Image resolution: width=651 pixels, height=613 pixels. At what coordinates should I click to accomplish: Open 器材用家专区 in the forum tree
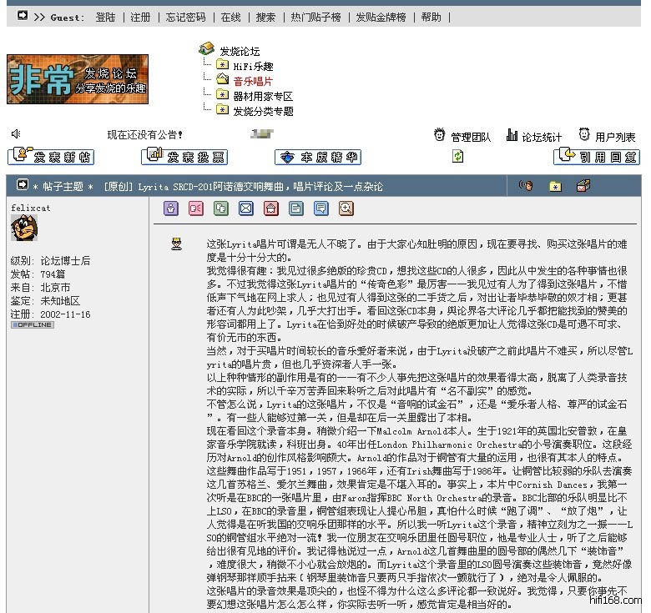click(x=262, y=96)
